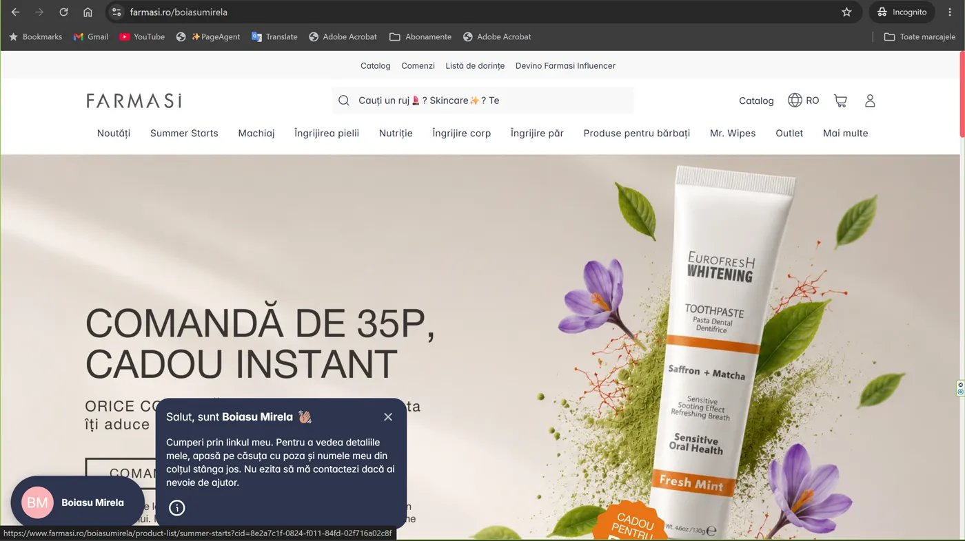Open the Noutăți menu
This screenshot has width=965, height=541.
click(114, 134)
